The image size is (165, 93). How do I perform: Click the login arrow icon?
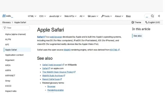pos(159,16)
